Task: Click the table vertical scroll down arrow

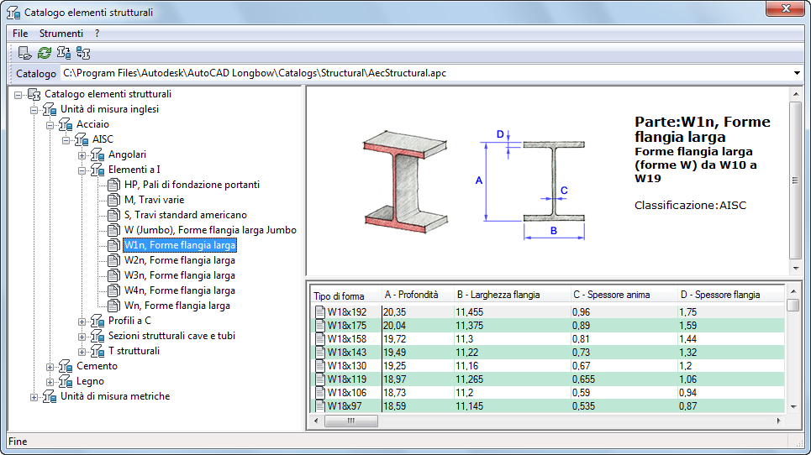Action: (793, 407)
